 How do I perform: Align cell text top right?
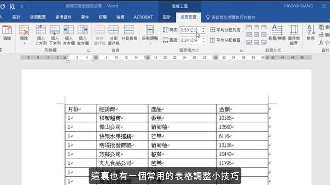(263, 27)
